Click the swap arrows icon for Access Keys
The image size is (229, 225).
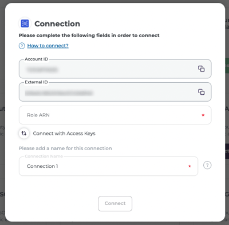click(x=24, y=134)
